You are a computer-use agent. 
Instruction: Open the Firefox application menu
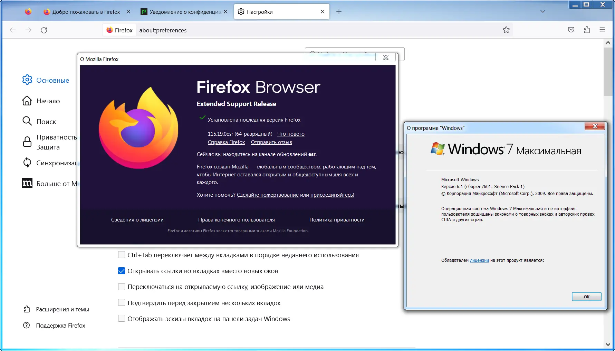click(602, 30)
